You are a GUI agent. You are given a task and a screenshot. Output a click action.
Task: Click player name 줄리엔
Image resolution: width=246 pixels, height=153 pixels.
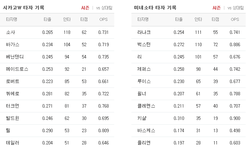pyautogui.click(x=144, y=143)
